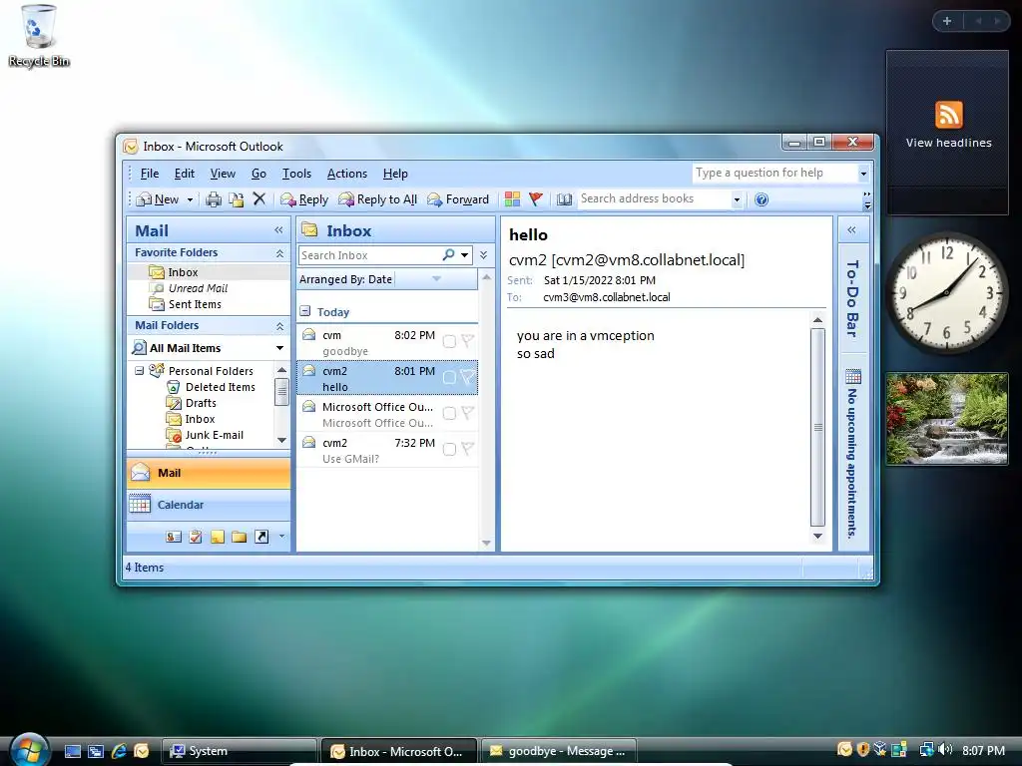This screenshot has width=1022, height=766.
Task: Click the blue Help question mark icon
Action: (x=762, y=199)
